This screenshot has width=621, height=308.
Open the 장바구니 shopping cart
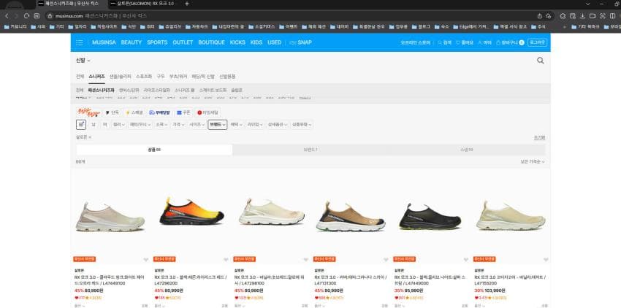click(x=510, y=42)
